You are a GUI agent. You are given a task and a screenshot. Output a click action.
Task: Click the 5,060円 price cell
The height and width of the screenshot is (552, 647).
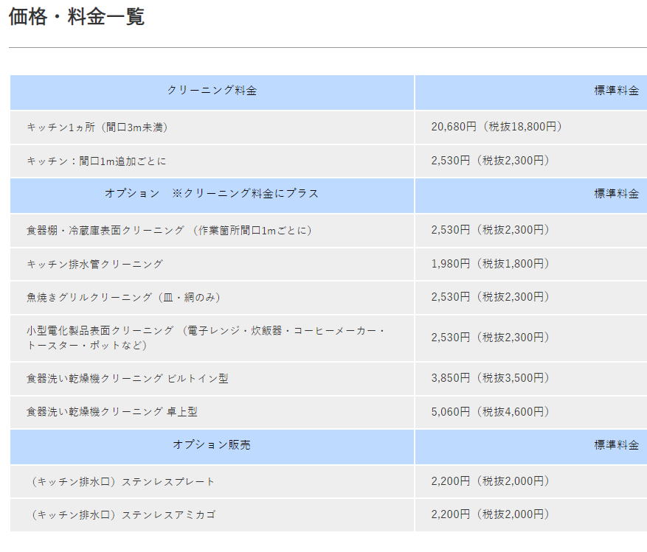pyautogui.click(x=491, y=412)
